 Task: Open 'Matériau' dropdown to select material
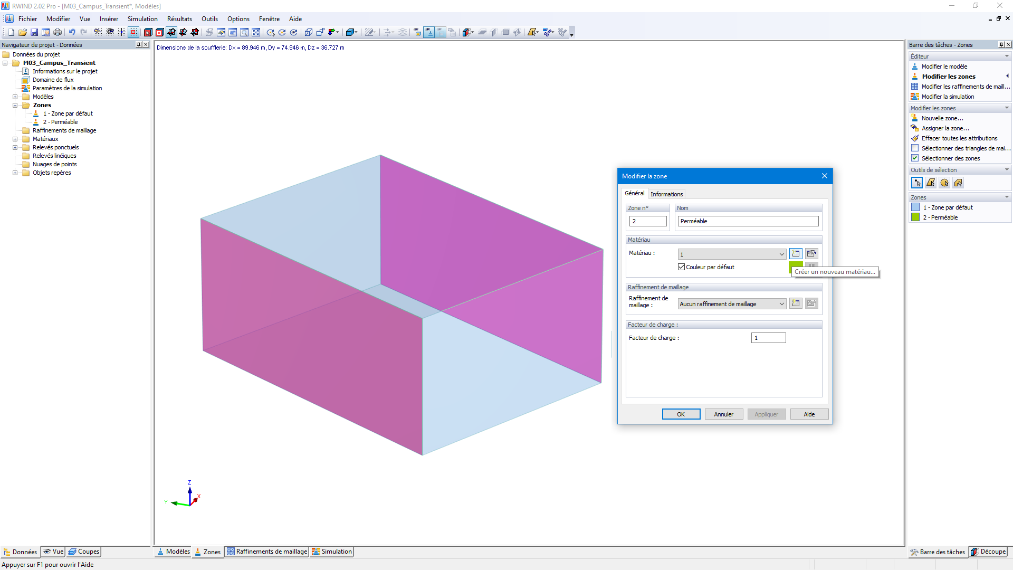(732, 253)
